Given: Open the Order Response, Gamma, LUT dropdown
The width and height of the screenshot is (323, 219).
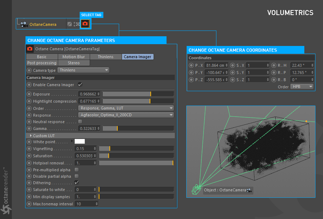Looking at the screenshot, I should click(126, 108).
